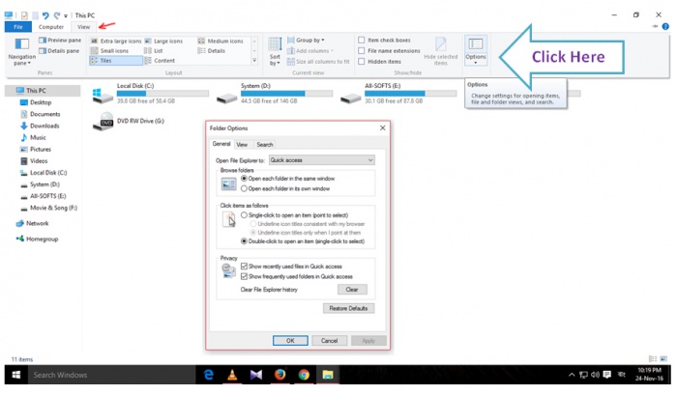Open the Action Center notifications icon
Image resolution: width=677 pixels, height=395 pixels.
(607, 375)
